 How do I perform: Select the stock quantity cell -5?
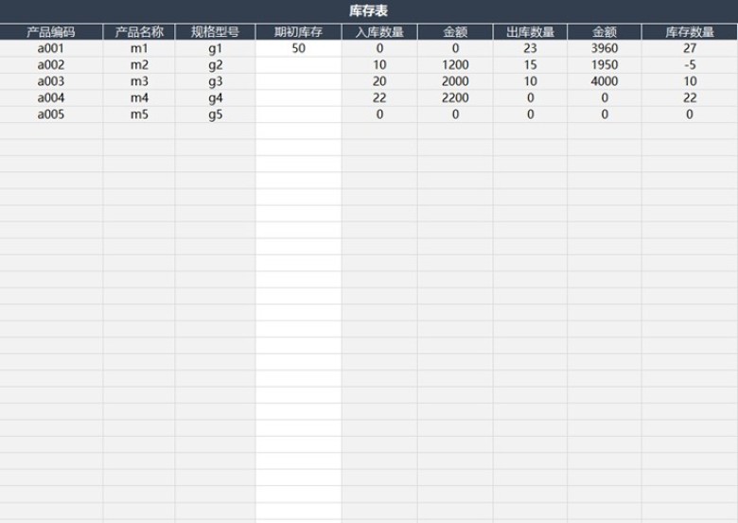coord(690,65)
